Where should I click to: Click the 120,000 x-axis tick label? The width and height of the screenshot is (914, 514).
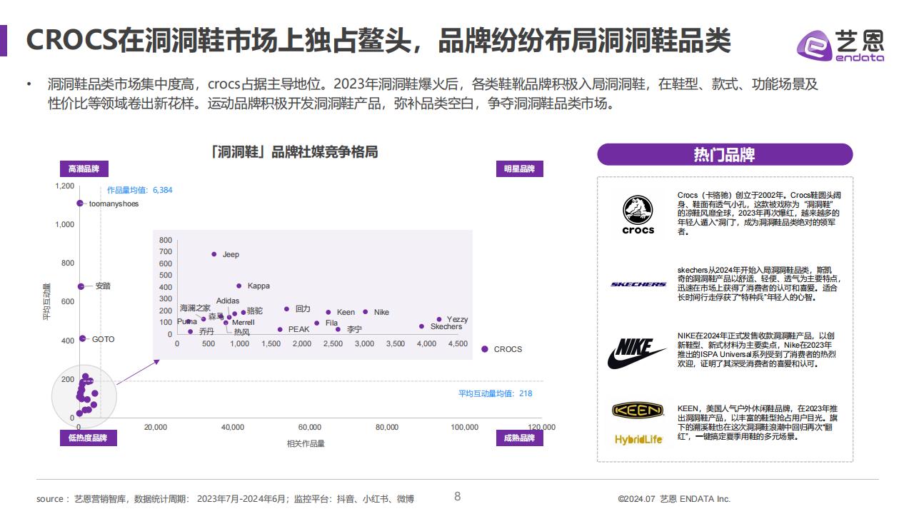[x=541, y=427]
